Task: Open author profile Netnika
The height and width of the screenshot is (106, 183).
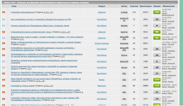Action: (x=124, y=26)
